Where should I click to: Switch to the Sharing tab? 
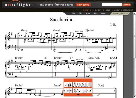point(115,13)
